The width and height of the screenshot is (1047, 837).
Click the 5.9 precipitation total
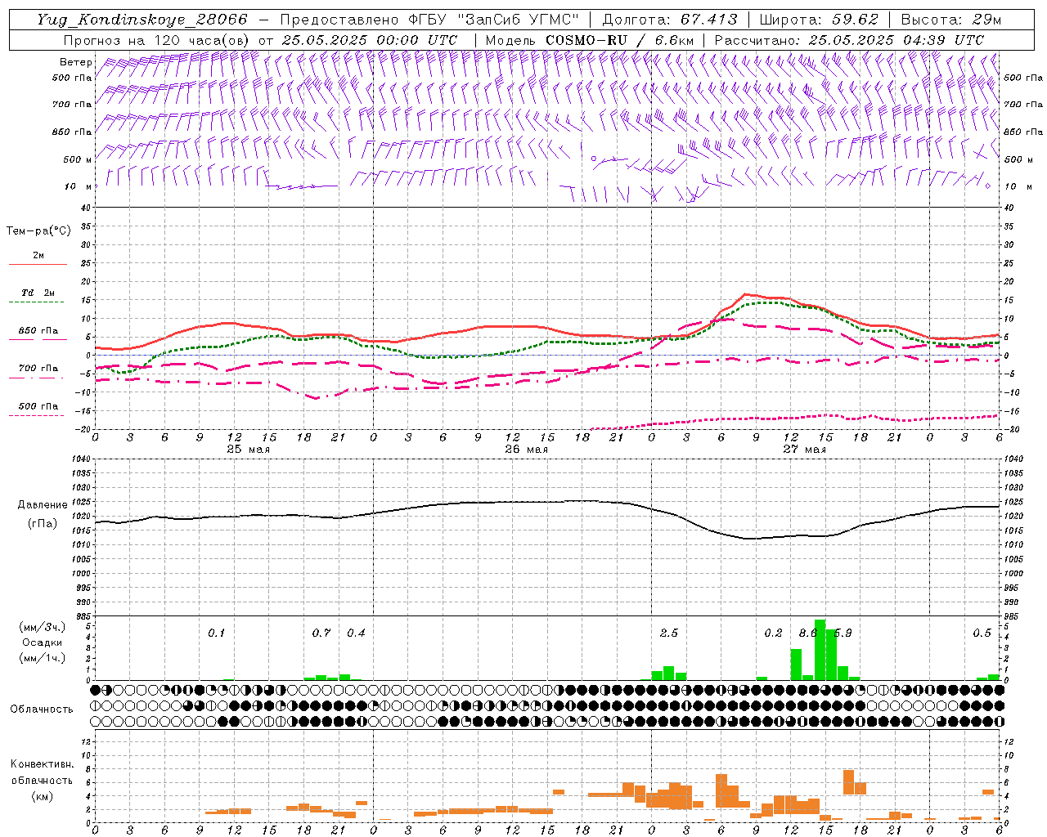844,633
